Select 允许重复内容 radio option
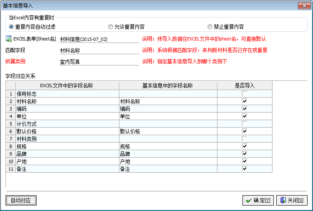This screenshot has height=211, width=313. click(x=110, y=27)
